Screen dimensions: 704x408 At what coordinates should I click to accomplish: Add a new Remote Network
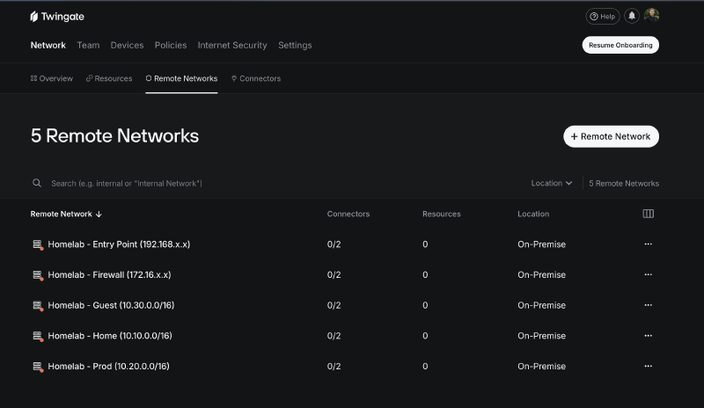click(x=611, y=136)
